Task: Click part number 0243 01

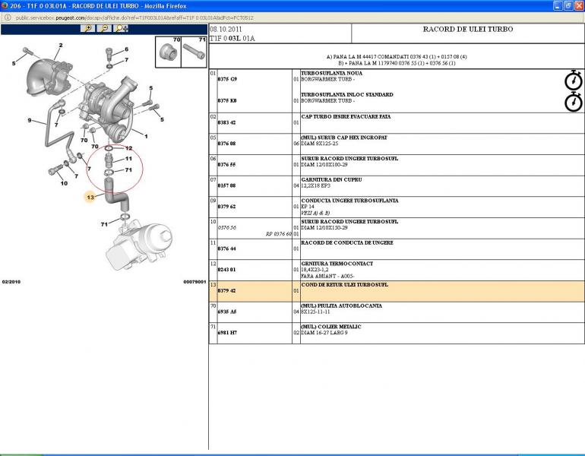Action: pos(227,270)
